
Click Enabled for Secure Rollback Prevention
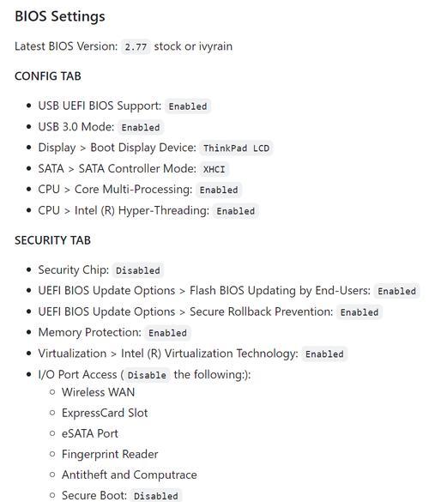(x=360, y=312)
